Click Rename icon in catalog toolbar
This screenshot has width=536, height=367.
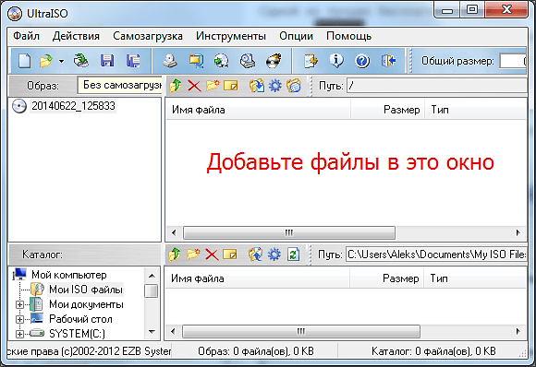coord(230,255)
